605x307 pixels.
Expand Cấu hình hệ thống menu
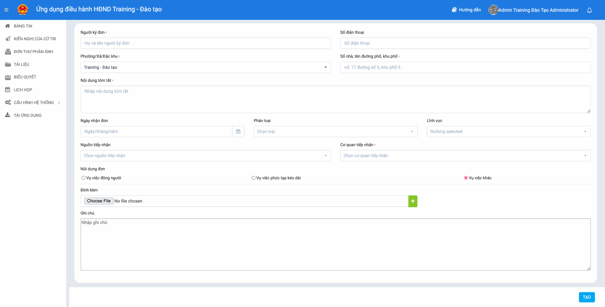(x=33, y=103)
